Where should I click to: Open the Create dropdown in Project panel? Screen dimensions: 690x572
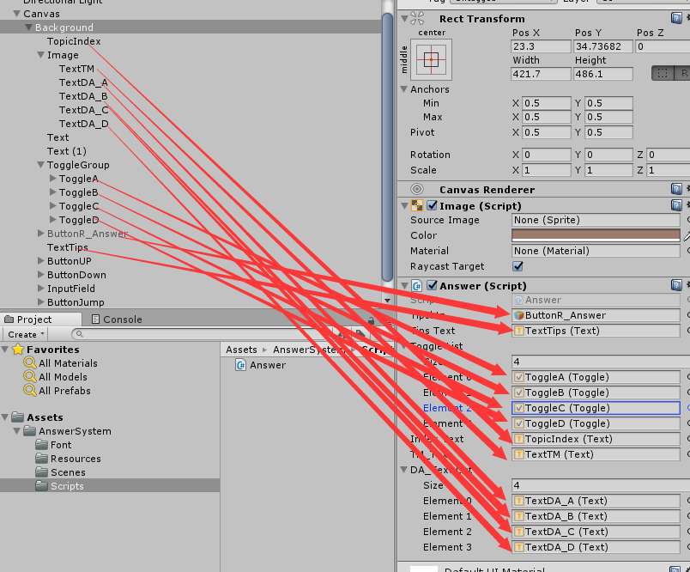pos(26,334)
